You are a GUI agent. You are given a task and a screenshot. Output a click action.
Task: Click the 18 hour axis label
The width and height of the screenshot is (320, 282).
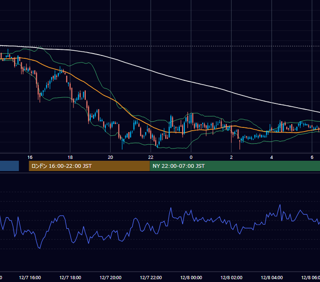click(x=70, y=157)
